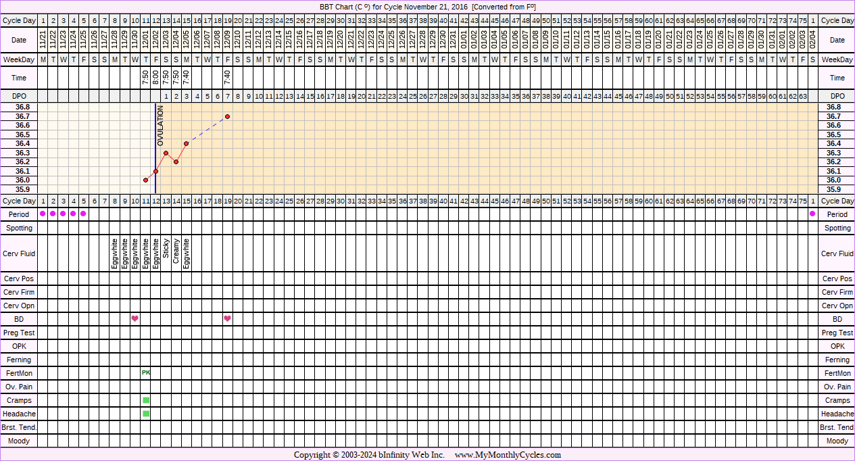The image size is (855, 461).
Task: Select the BD heart on cycle day 19
Action: [227, 319]
